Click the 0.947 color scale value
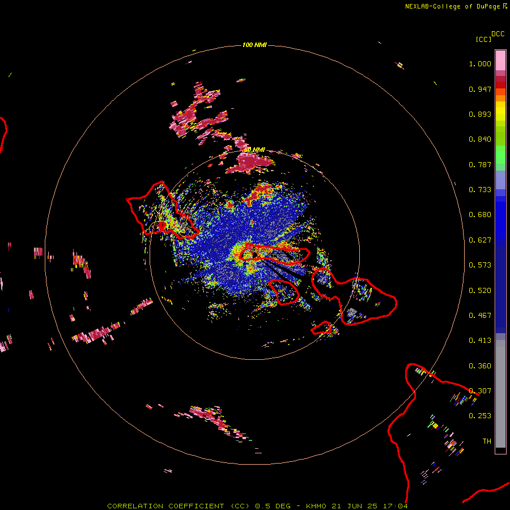510x510 pixels. coord(480,89)
